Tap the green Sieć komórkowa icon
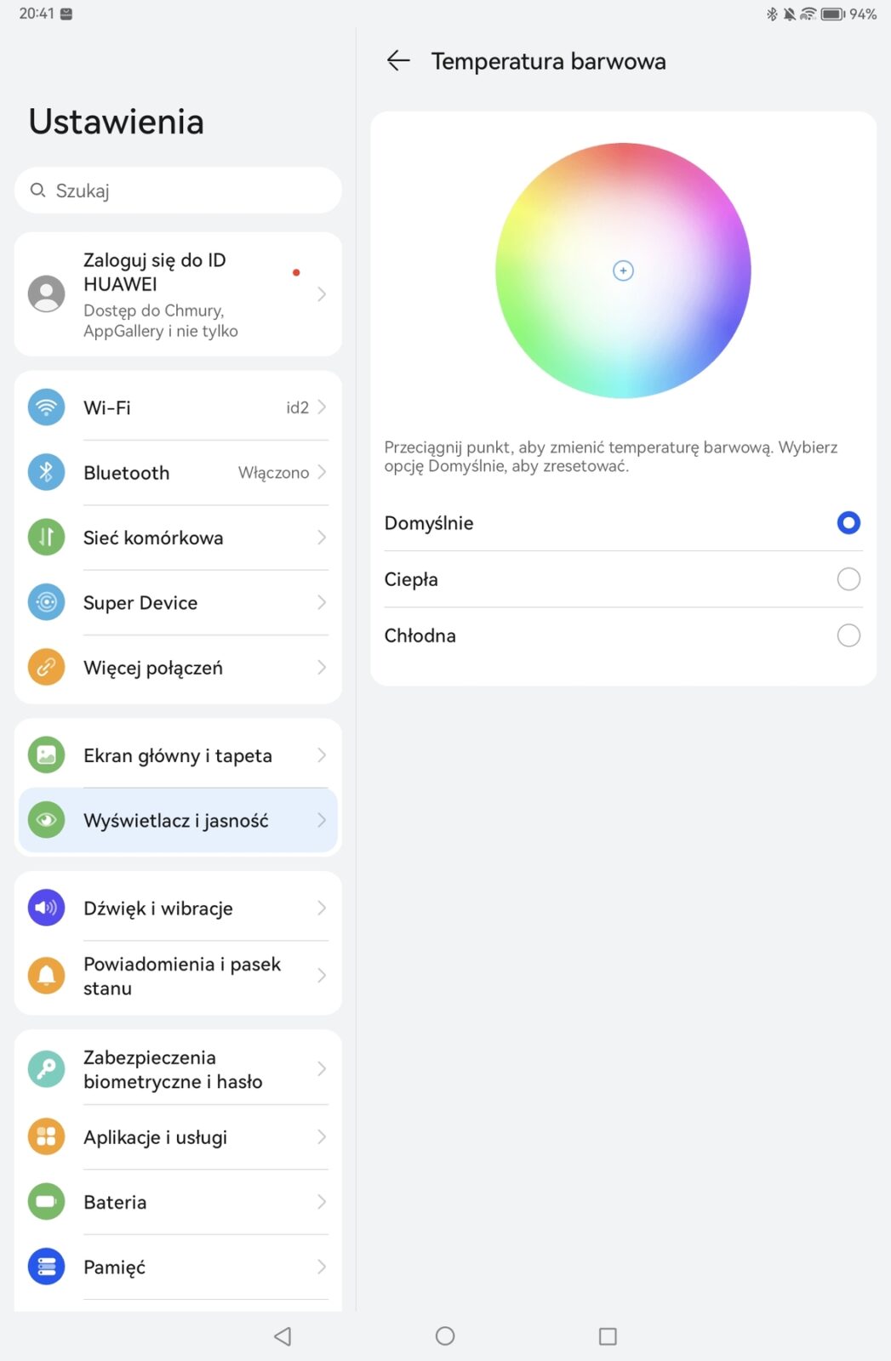891x1361 pixels. tap(47, 538)
